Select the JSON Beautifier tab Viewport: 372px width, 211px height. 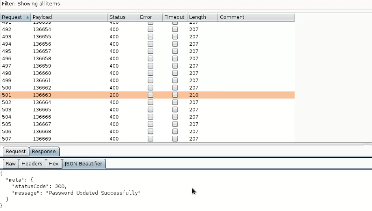point(84,164)
